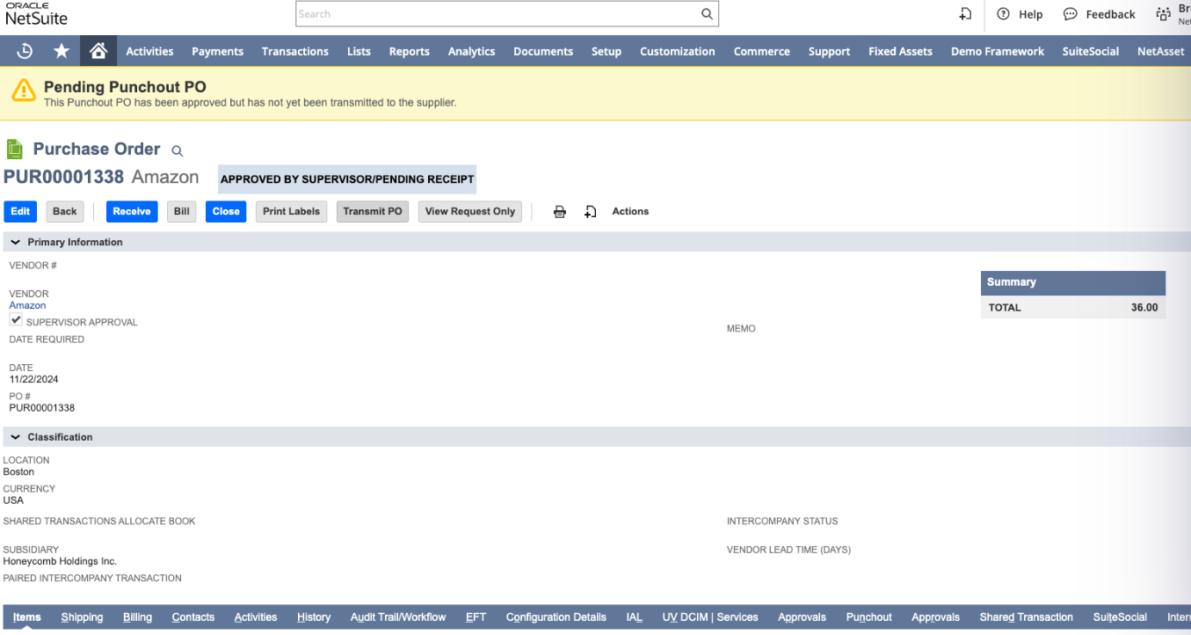This screenshot has width=1191, height=635.
Task: Click the total amount 36.00
Action: (x=1144, y=308)
